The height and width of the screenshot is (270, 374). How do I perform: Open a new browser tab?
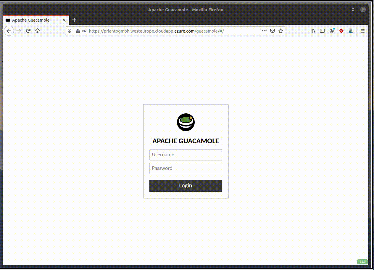[x=74, y=20]
